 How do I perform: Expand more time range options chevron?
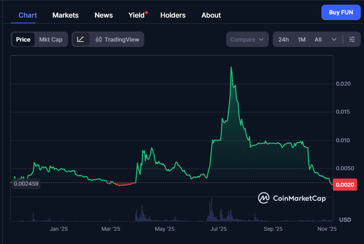point(334,39)
